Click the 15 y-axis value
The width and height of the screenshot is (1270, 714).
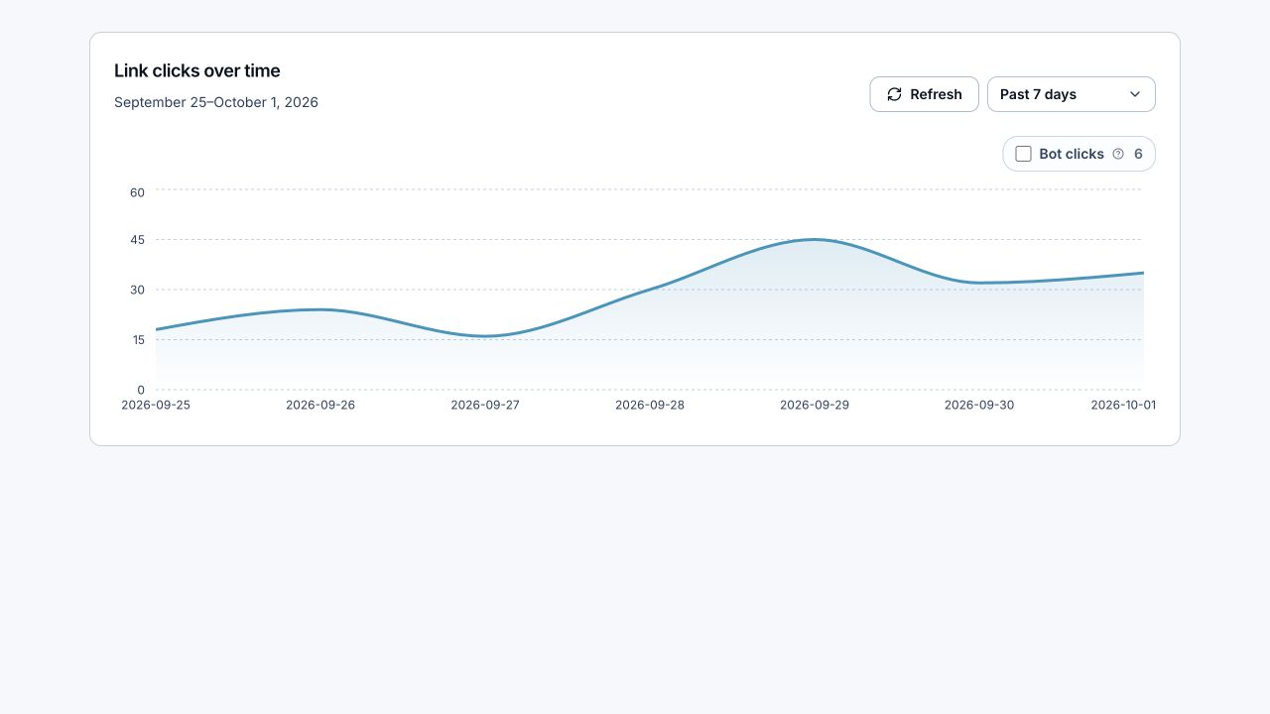click(137, 339)
